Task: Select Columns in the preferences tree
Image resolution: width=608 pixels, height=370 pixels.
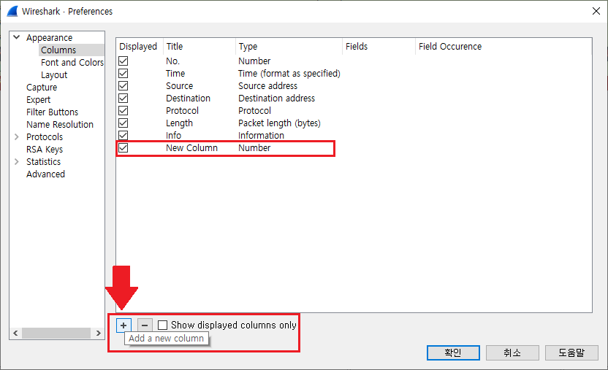Action: point(58,50)
